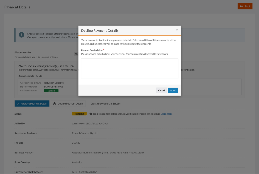Click the info icon beside the Pending status
The width and height of the screenshot is (259, 174).
pos(91,114)
